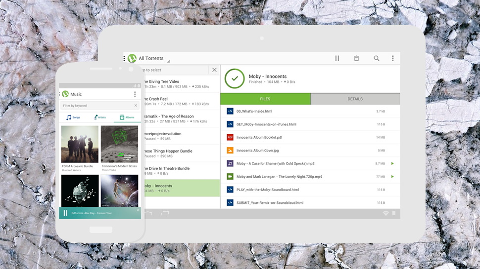The width and height of the screenshot is (480, 269).
Task: Click the now-playing track title BitTorrent-Alex Day
Action: coord(92,213)
